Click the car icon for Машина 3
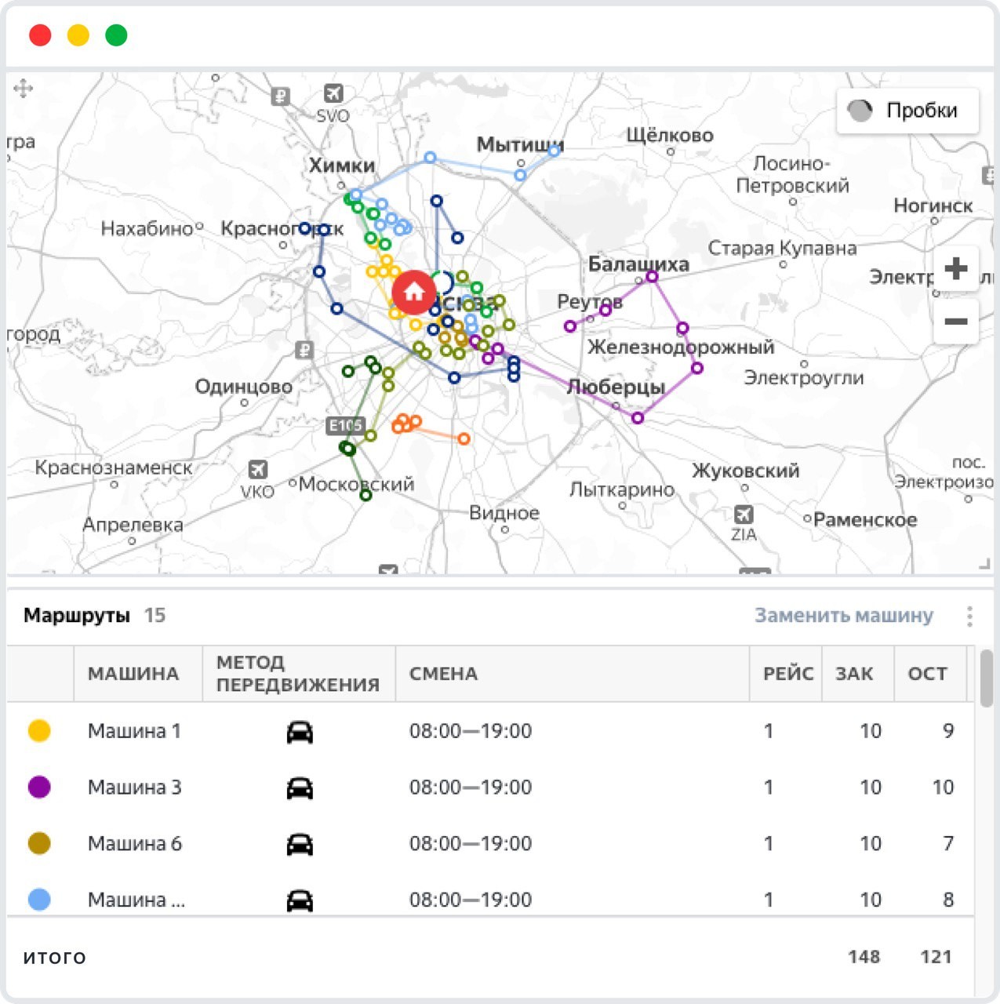The image size is (1000, 1004). (300, 788)
